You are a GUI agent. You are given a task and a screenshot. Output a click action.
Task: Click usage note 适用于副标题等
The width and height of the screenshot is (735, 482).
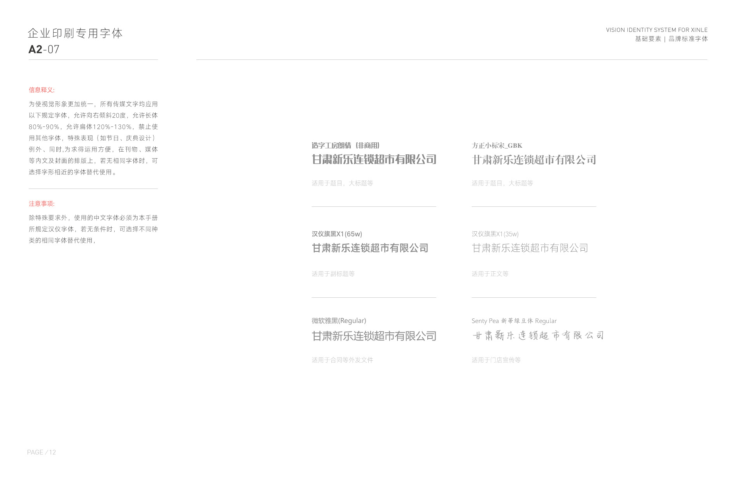click(333, 274)
